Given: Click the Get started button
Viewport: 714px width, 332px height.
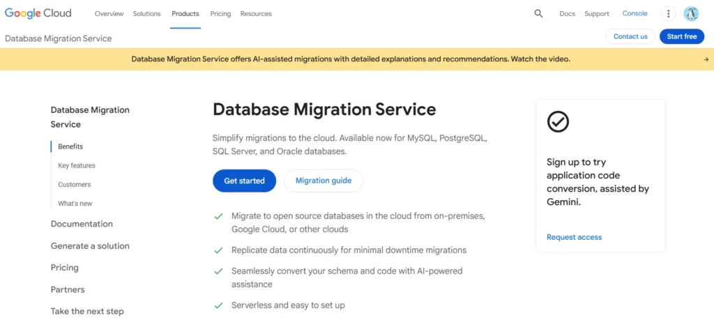Looking at the screenshot, I should (244, 181).
